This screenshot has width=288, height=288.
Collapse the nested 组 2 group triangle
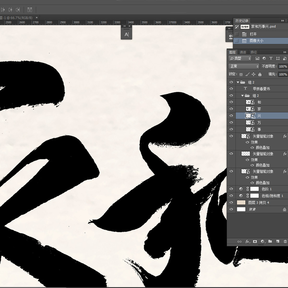tap(243, 96)
